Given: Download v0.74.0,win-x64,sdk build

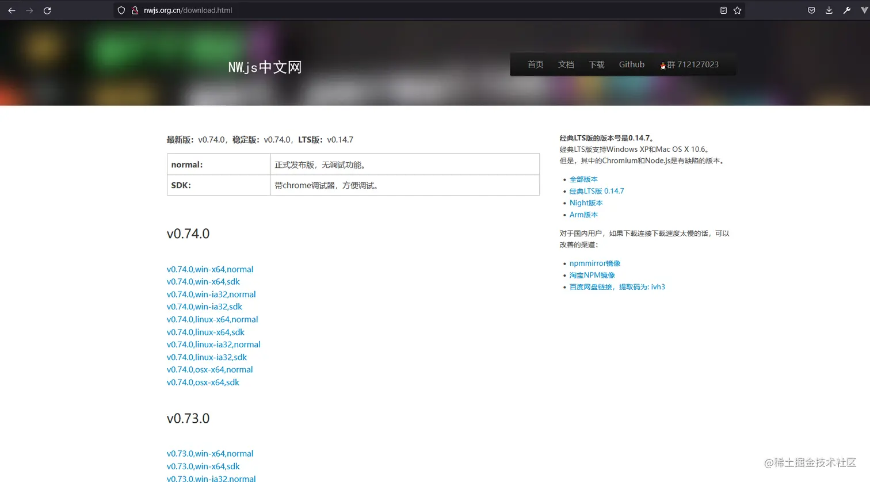Looking at the screenshot, I should click(x=203, y=281).
